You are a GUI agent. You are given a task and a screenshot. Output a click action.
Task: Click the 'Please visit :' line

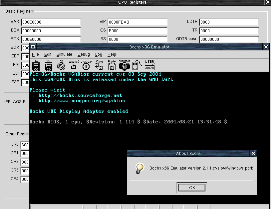coord(50,90)
